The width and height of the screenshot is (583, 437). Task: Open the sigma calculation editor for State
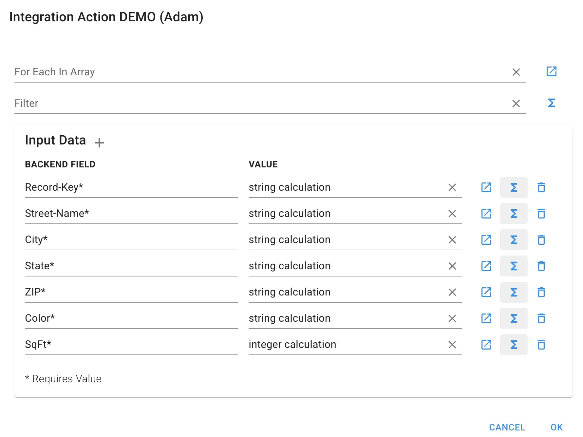point(514,266)
